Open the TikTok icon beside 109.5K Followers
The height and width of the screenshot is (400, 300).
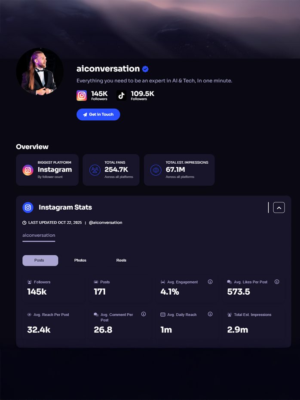coord(122,95)
